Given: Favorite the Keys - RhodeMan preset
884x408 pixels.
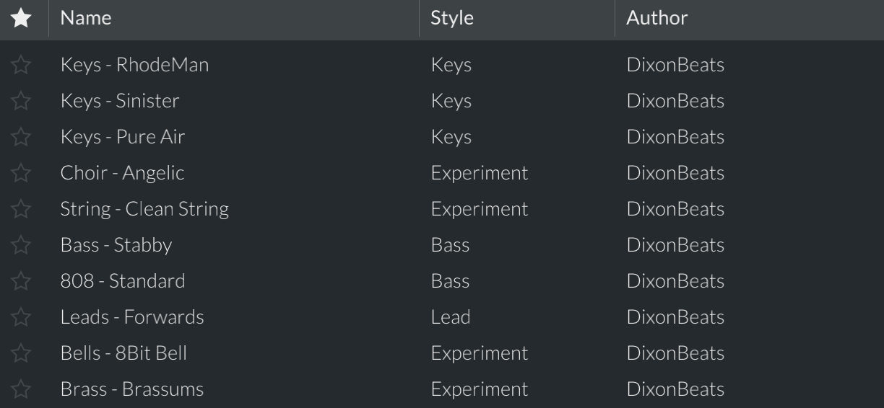Looking at the screenshot, I should 22,65.
